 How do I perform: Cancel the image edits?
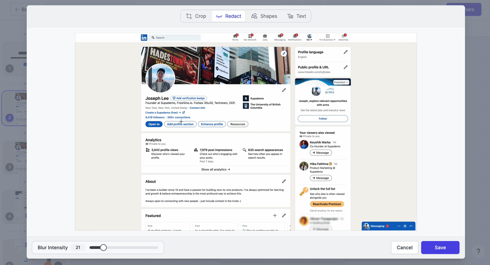[x=404, y=248]
